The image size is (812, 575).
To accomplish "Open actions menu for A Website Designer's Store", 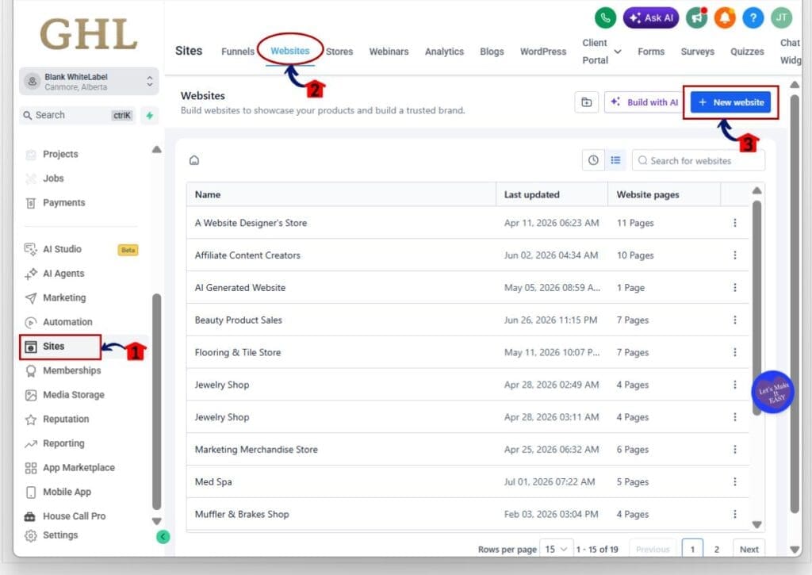I will [734, 223].
